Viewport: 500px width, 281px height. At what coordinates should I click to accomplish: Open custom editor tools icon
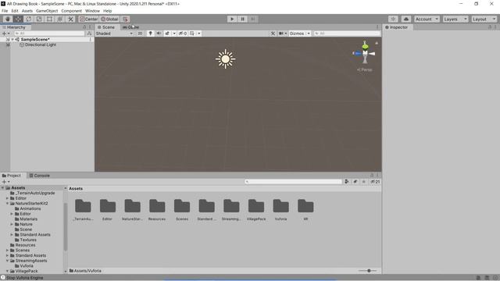pos(70,19)
